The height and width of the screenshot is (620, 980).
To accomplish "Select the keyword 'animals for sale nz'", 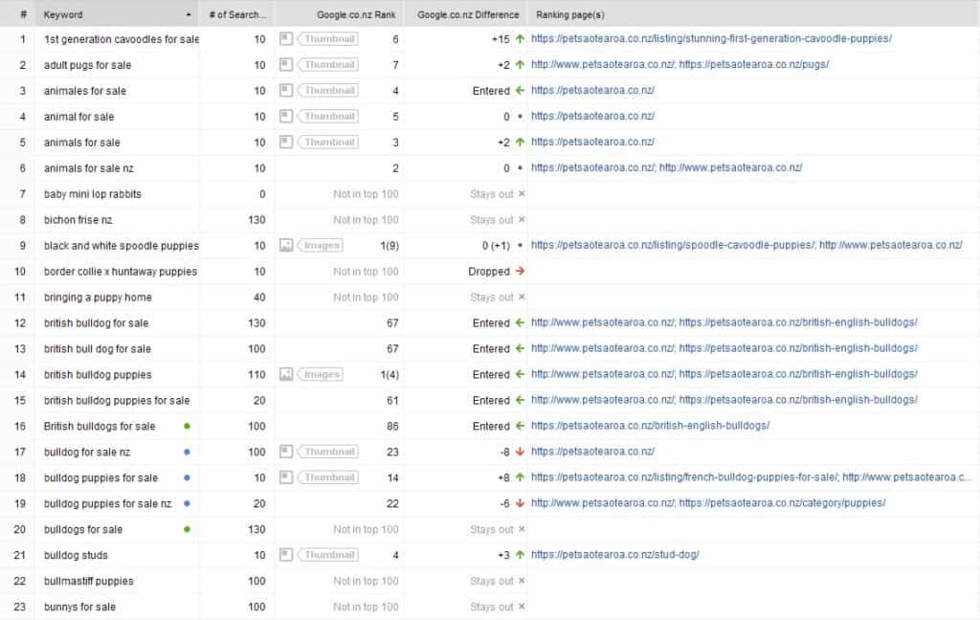I will [x=89, y=168].
